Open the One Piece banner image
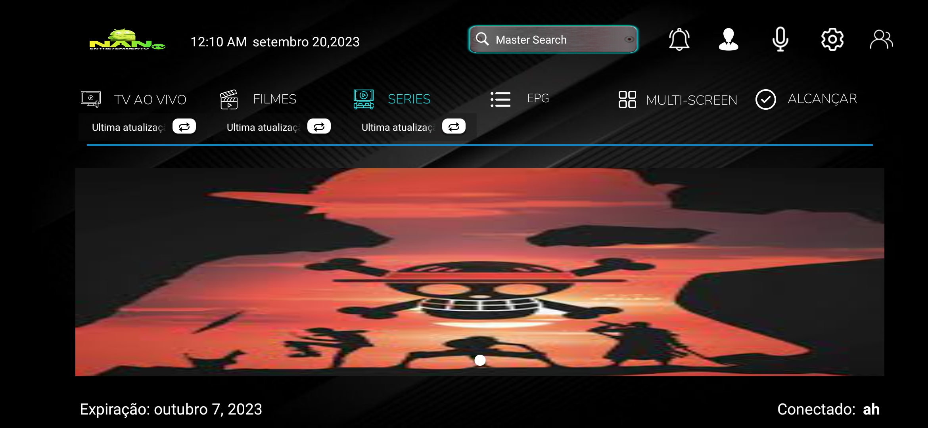The width and height of the screenshot is (928, 428). coord(480,272)
